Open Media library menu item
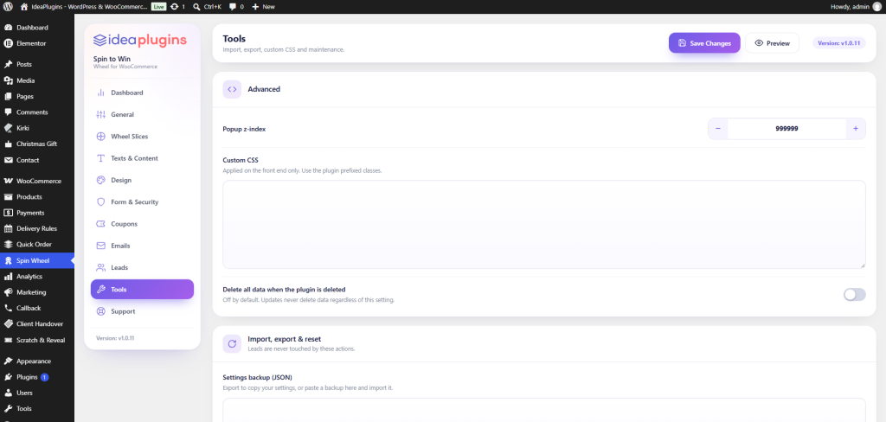This screenshot has height=422, width=886. (x=36, y=80)
